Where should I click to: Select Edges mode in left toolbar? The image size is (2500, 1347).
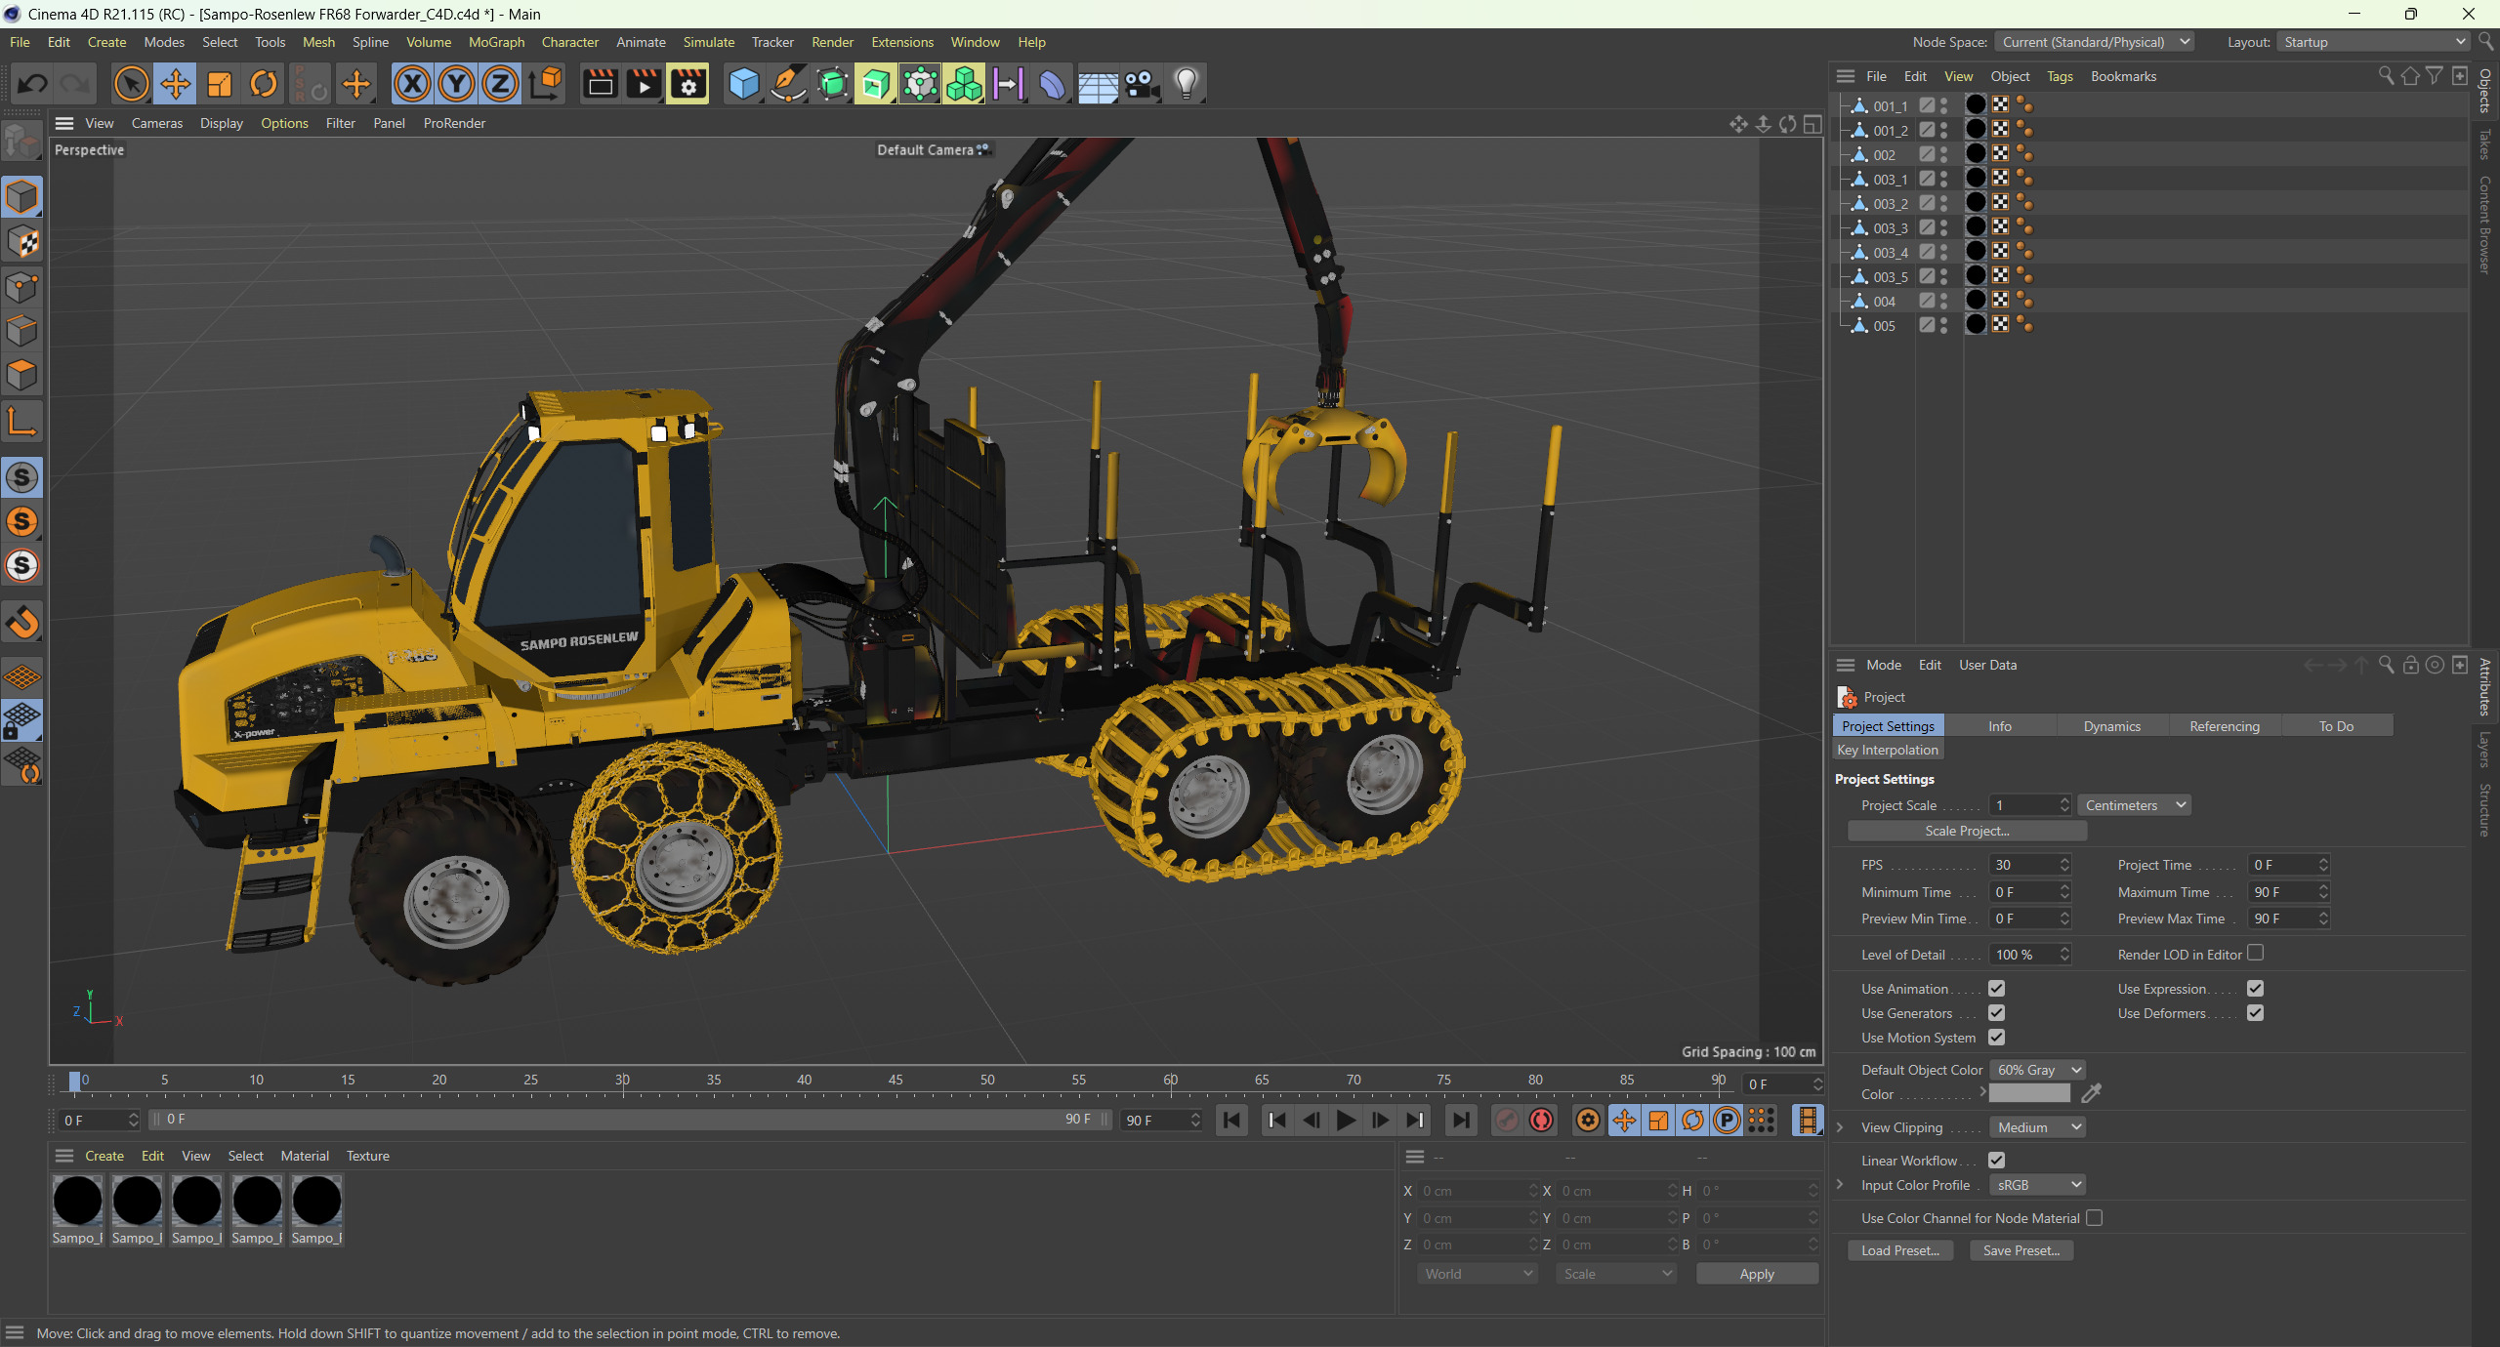click(22, 331)
